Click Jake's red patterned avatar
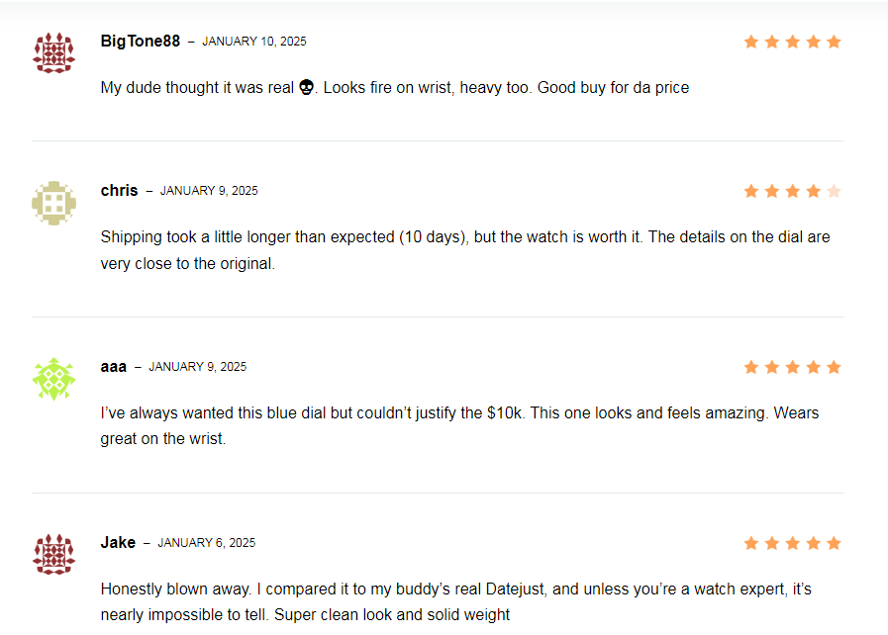Image resolution: width=888 pixels, height=635 pixels. coord(53,555)
